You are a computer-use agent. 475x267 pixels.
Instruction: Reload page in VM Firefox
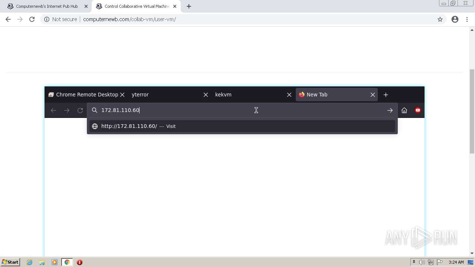(x=80, y=110)
